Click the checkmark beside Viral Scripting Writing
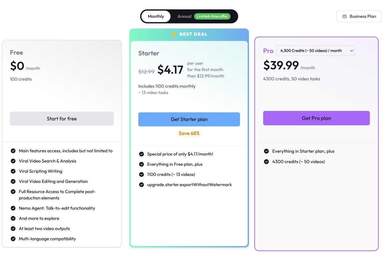This screenshot has height=255, width=383. click(13, 171)
